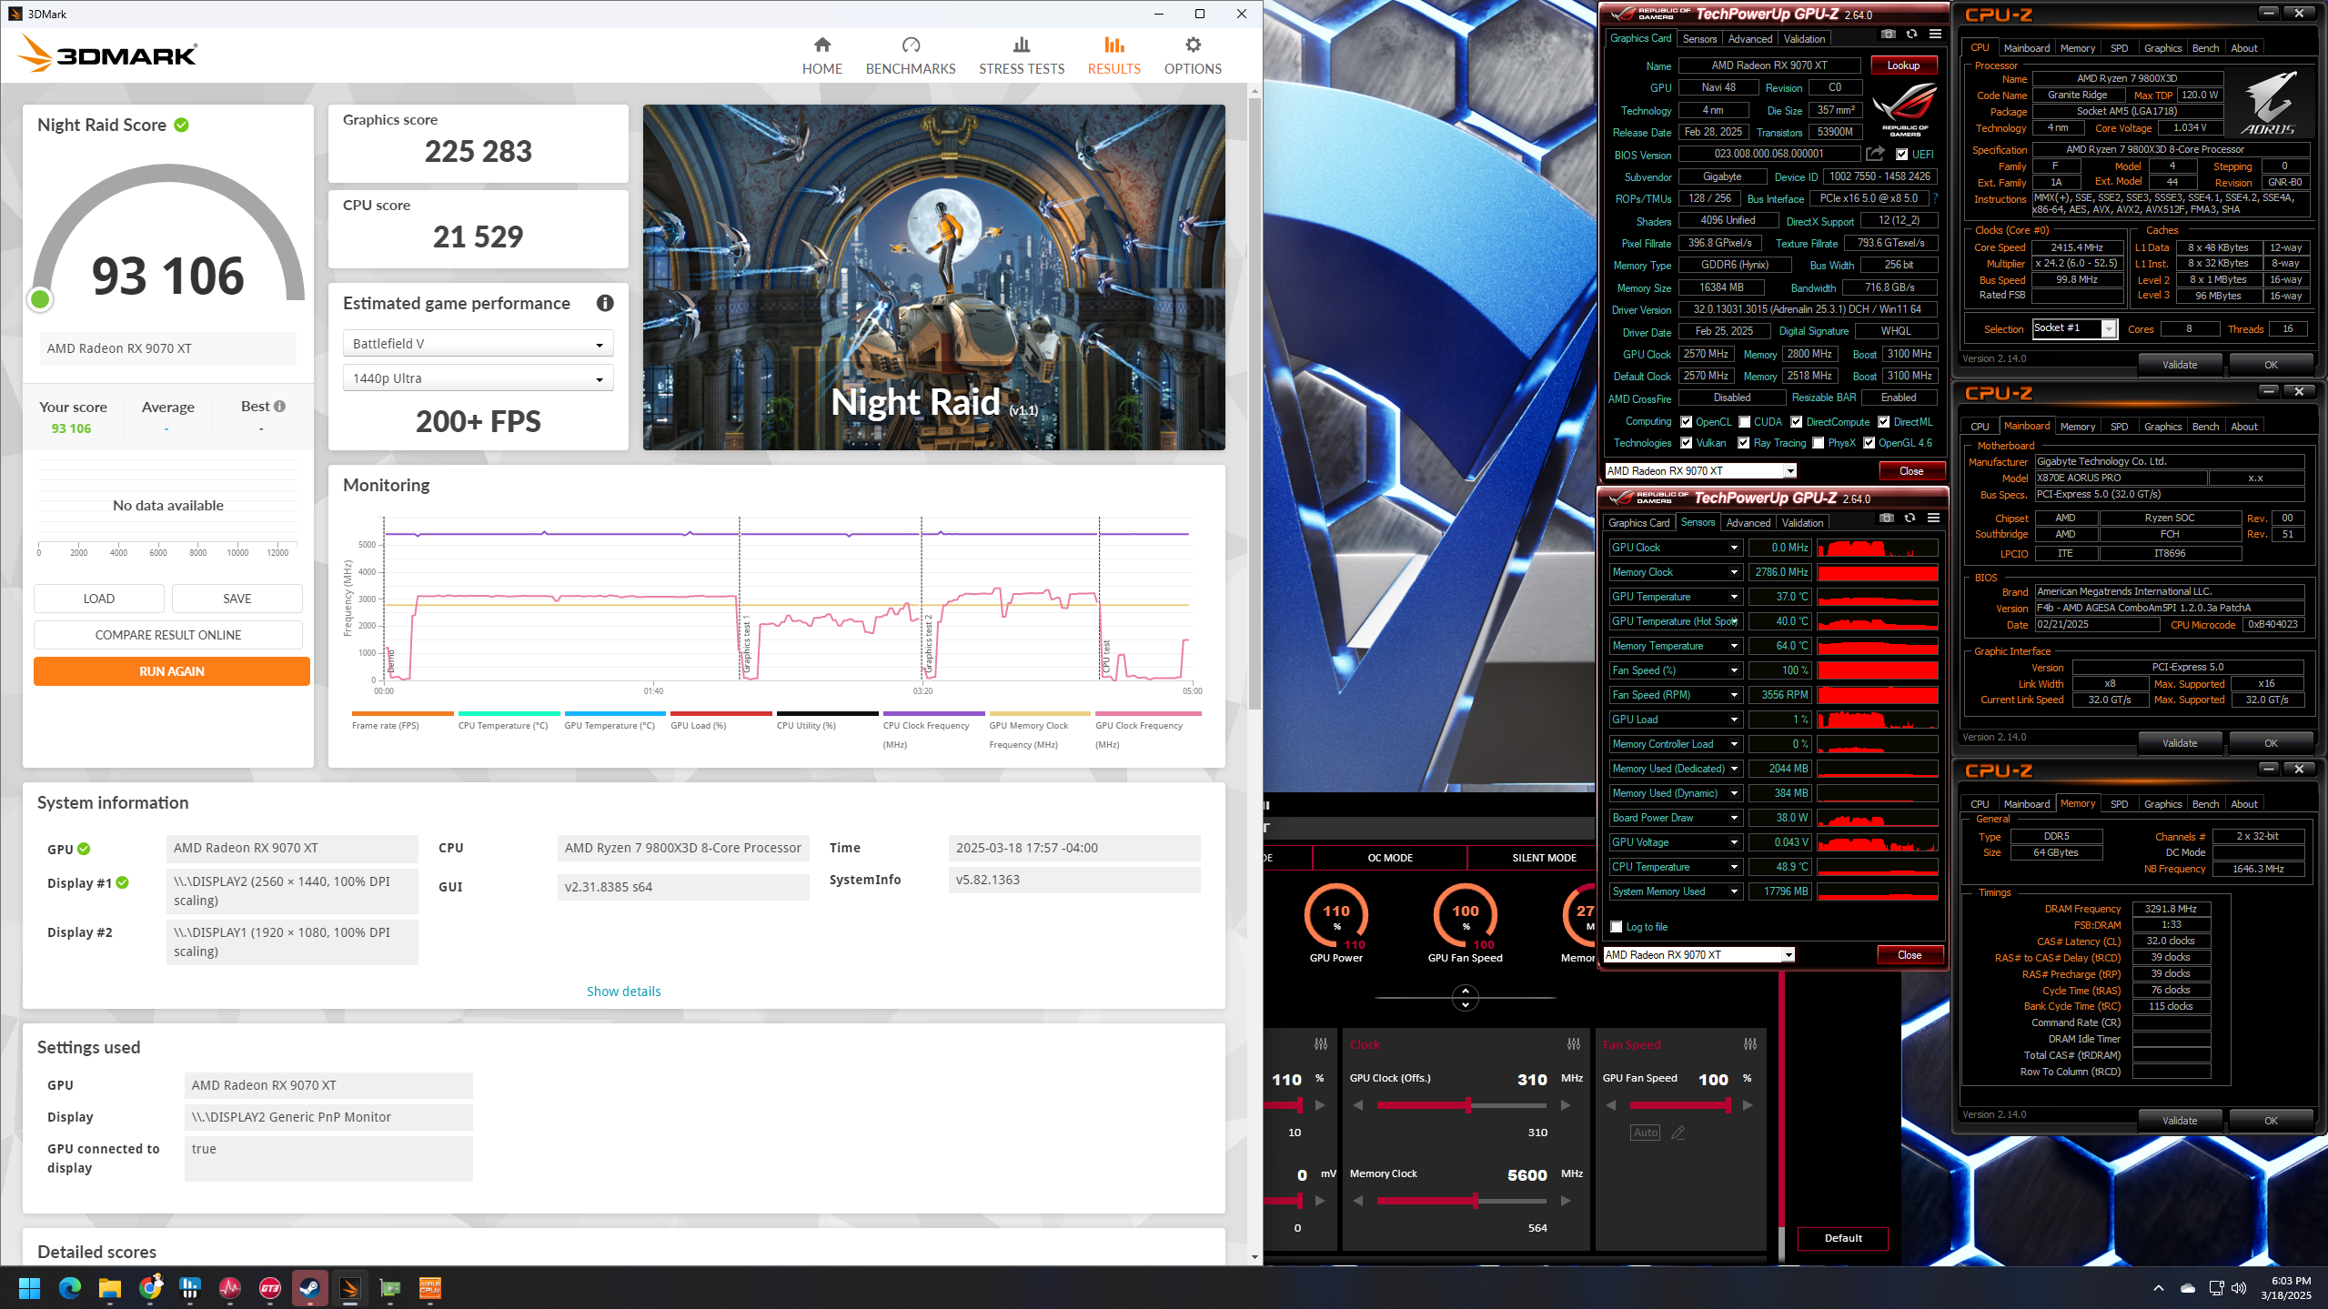Open the Battlefield V game dropdown
The height and width of the screenshot is (1309, 2328).
tap(478, 344)
